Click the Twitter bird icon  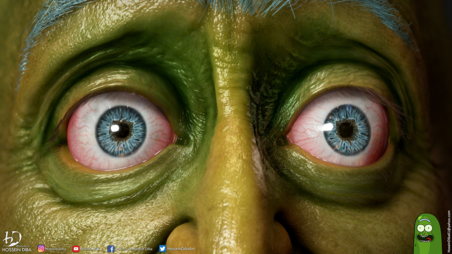162,249
